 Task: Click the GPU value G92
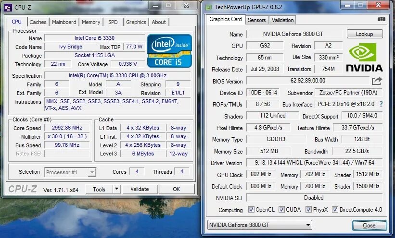pyautogui.click(x=265, y=46)
